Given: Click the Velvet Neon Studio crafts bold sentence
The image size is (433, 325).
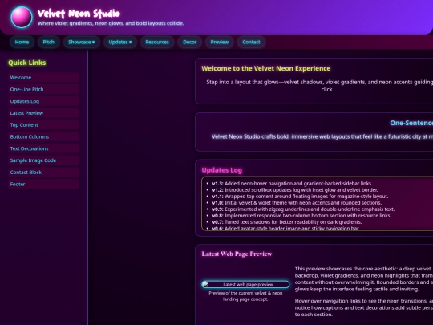Looking at the screenshot, I should pos(322,136).
